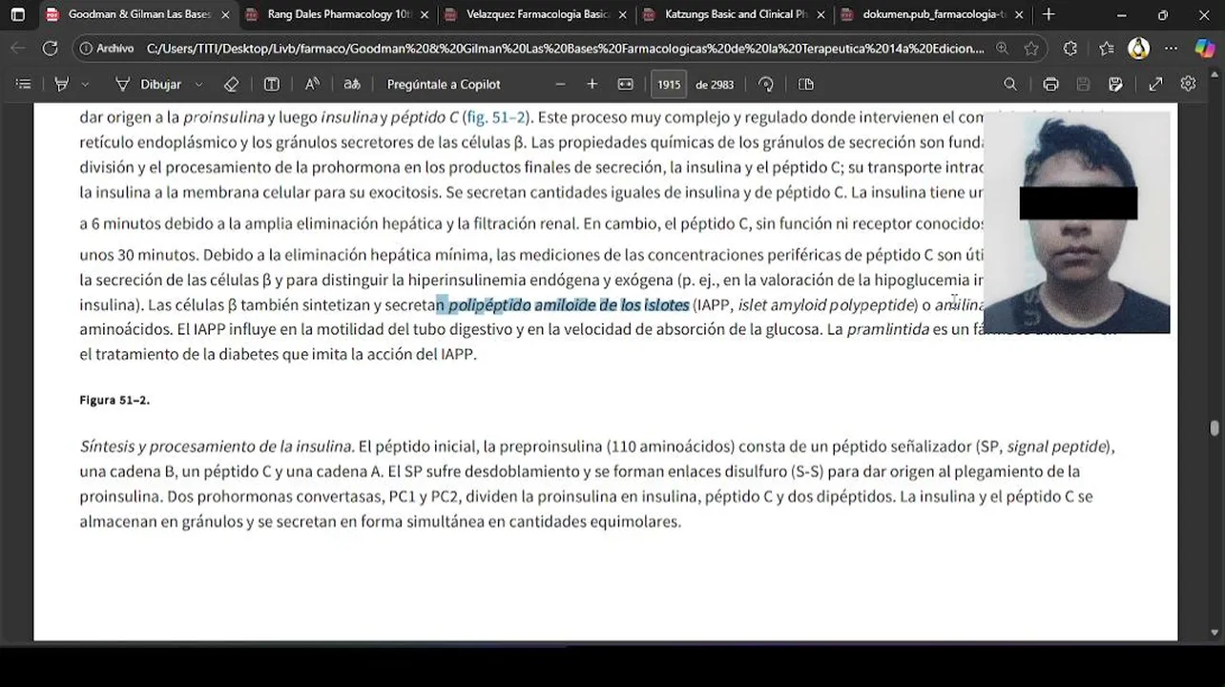This screenshot has height=687, width=1225.
Task: Expand highlighter color options arrow
Action: (85, 84)
